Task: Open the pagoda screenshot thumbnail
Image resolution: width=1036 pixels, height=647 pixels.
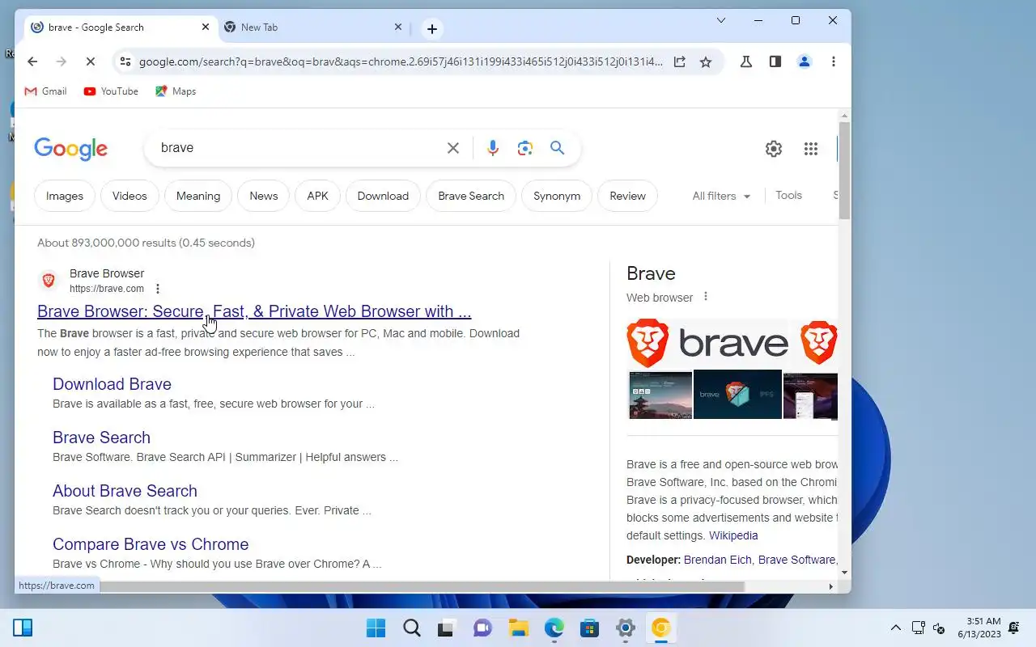Action: pos(660,395)
